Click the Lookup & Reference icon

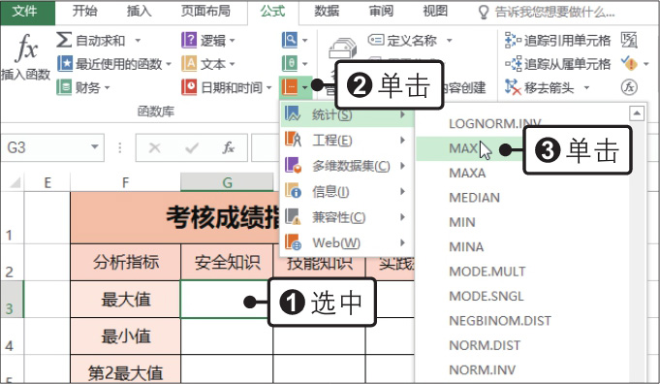[x=290, y=40]
